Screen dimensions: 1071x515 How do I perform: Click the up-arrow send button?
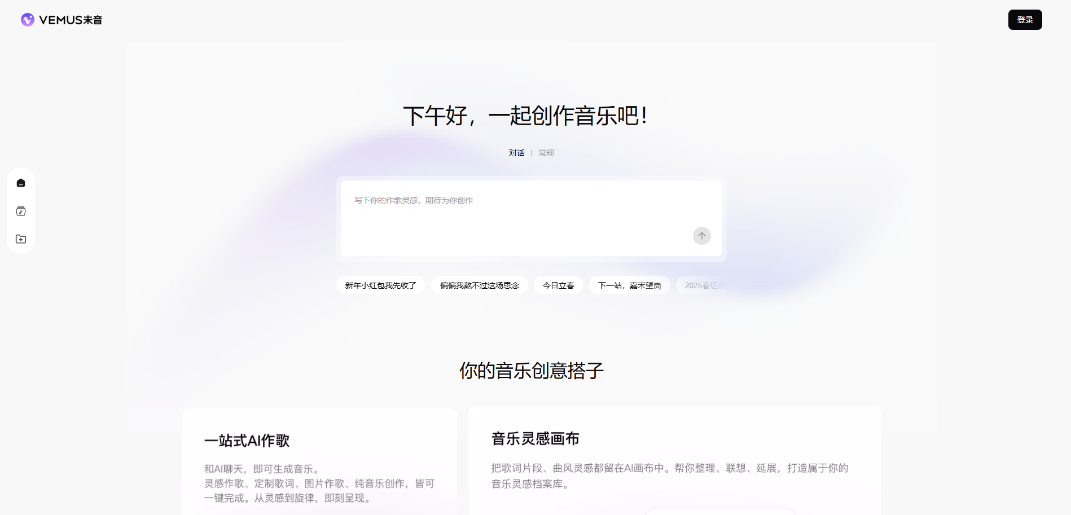(x=701, y=236)
